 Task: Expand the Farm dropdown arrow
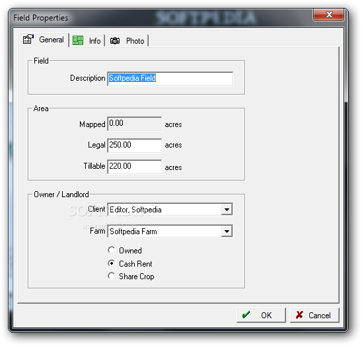(227, 232)
